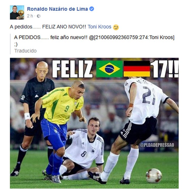The image size is (191, 189).
Task: Click the Brazil flag in the photo
Action: point(109,69)
